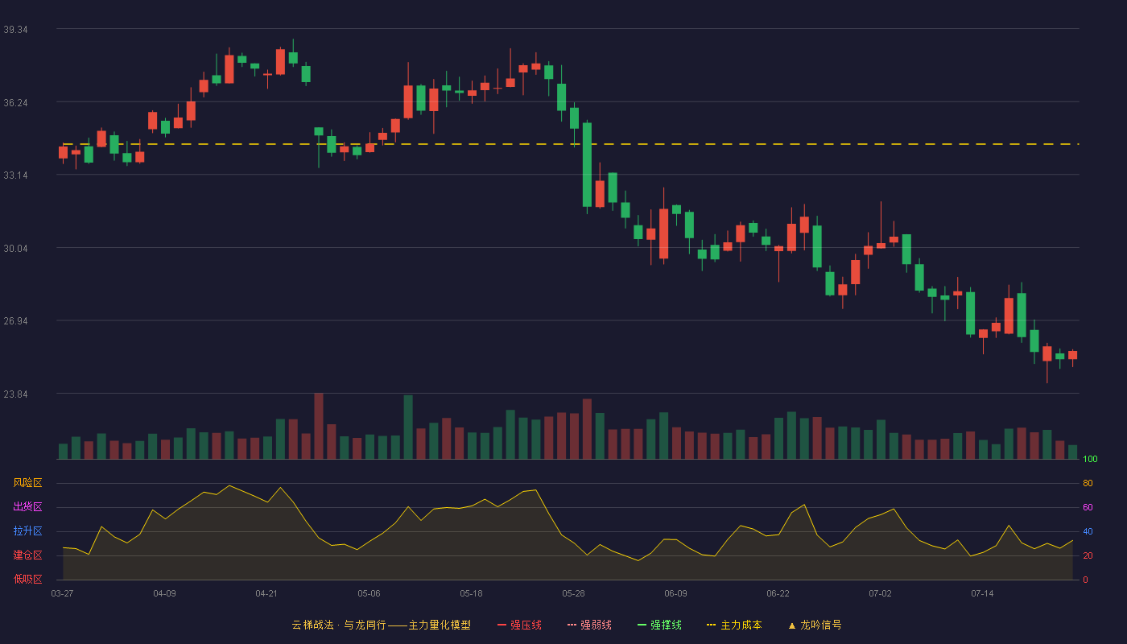Image resolution: width=1127 pixels, height=644 pixels.
Task: Click the yellow dashed 主力成本 line on the chart
Action: 570,144
